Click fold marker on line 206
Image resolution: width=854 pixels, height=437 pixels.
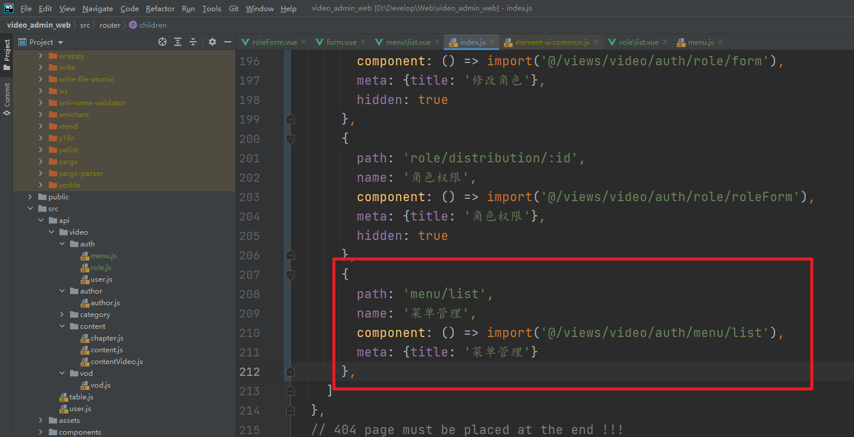[290, 255]
